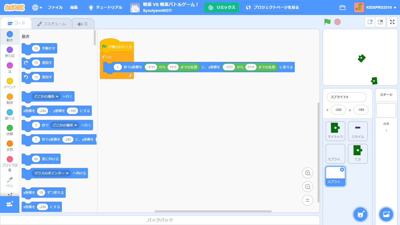Select the purple 見た目 category circle
The image size is (400, 225).
click(x=10, y=50)
